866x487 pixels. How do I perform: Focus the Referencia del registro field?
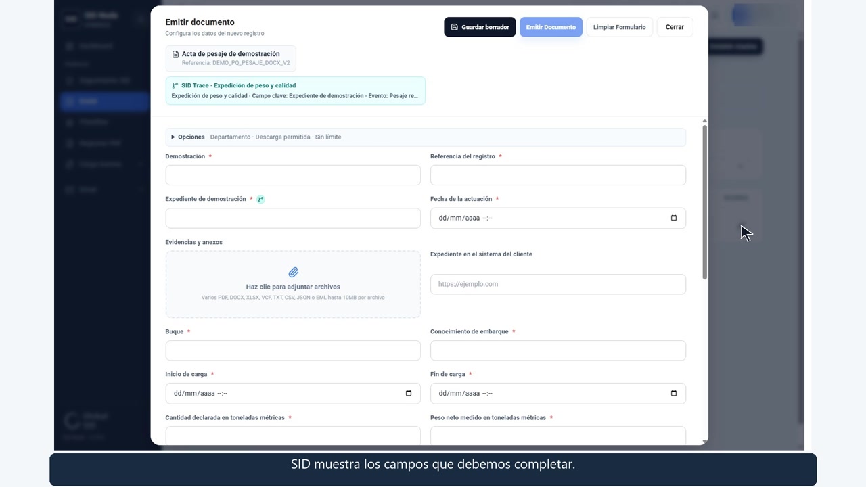click(x=558, y=175)
